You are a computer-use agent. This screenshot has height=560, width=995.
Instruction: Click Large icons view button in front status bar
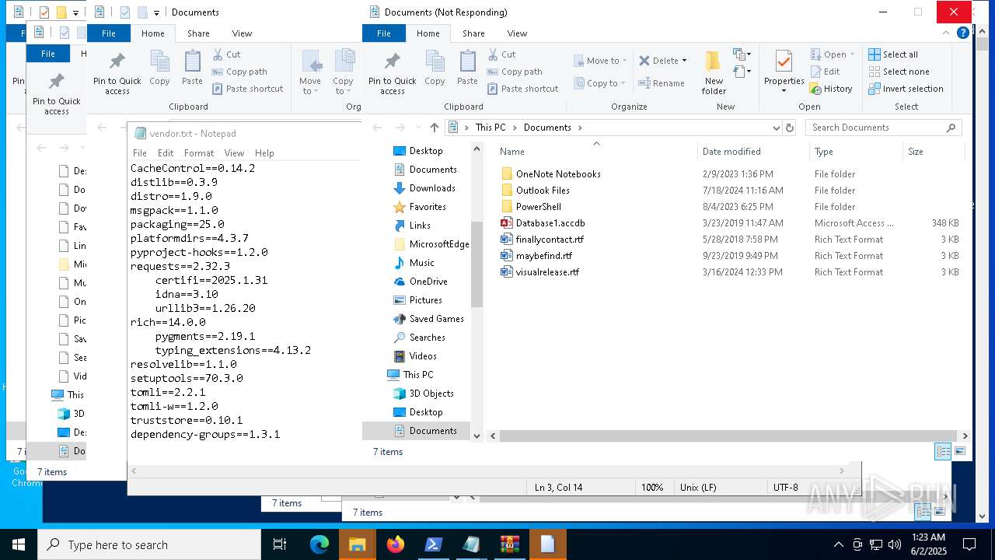[x=960, y=451]
